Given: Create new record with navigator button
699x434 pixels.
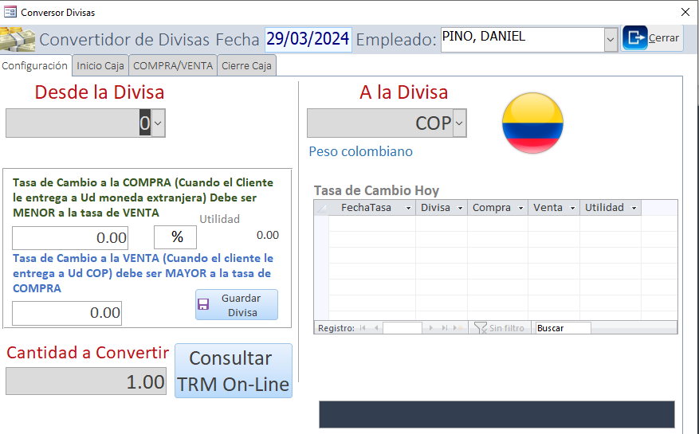Looking at the screenshot, I should 457,328.
